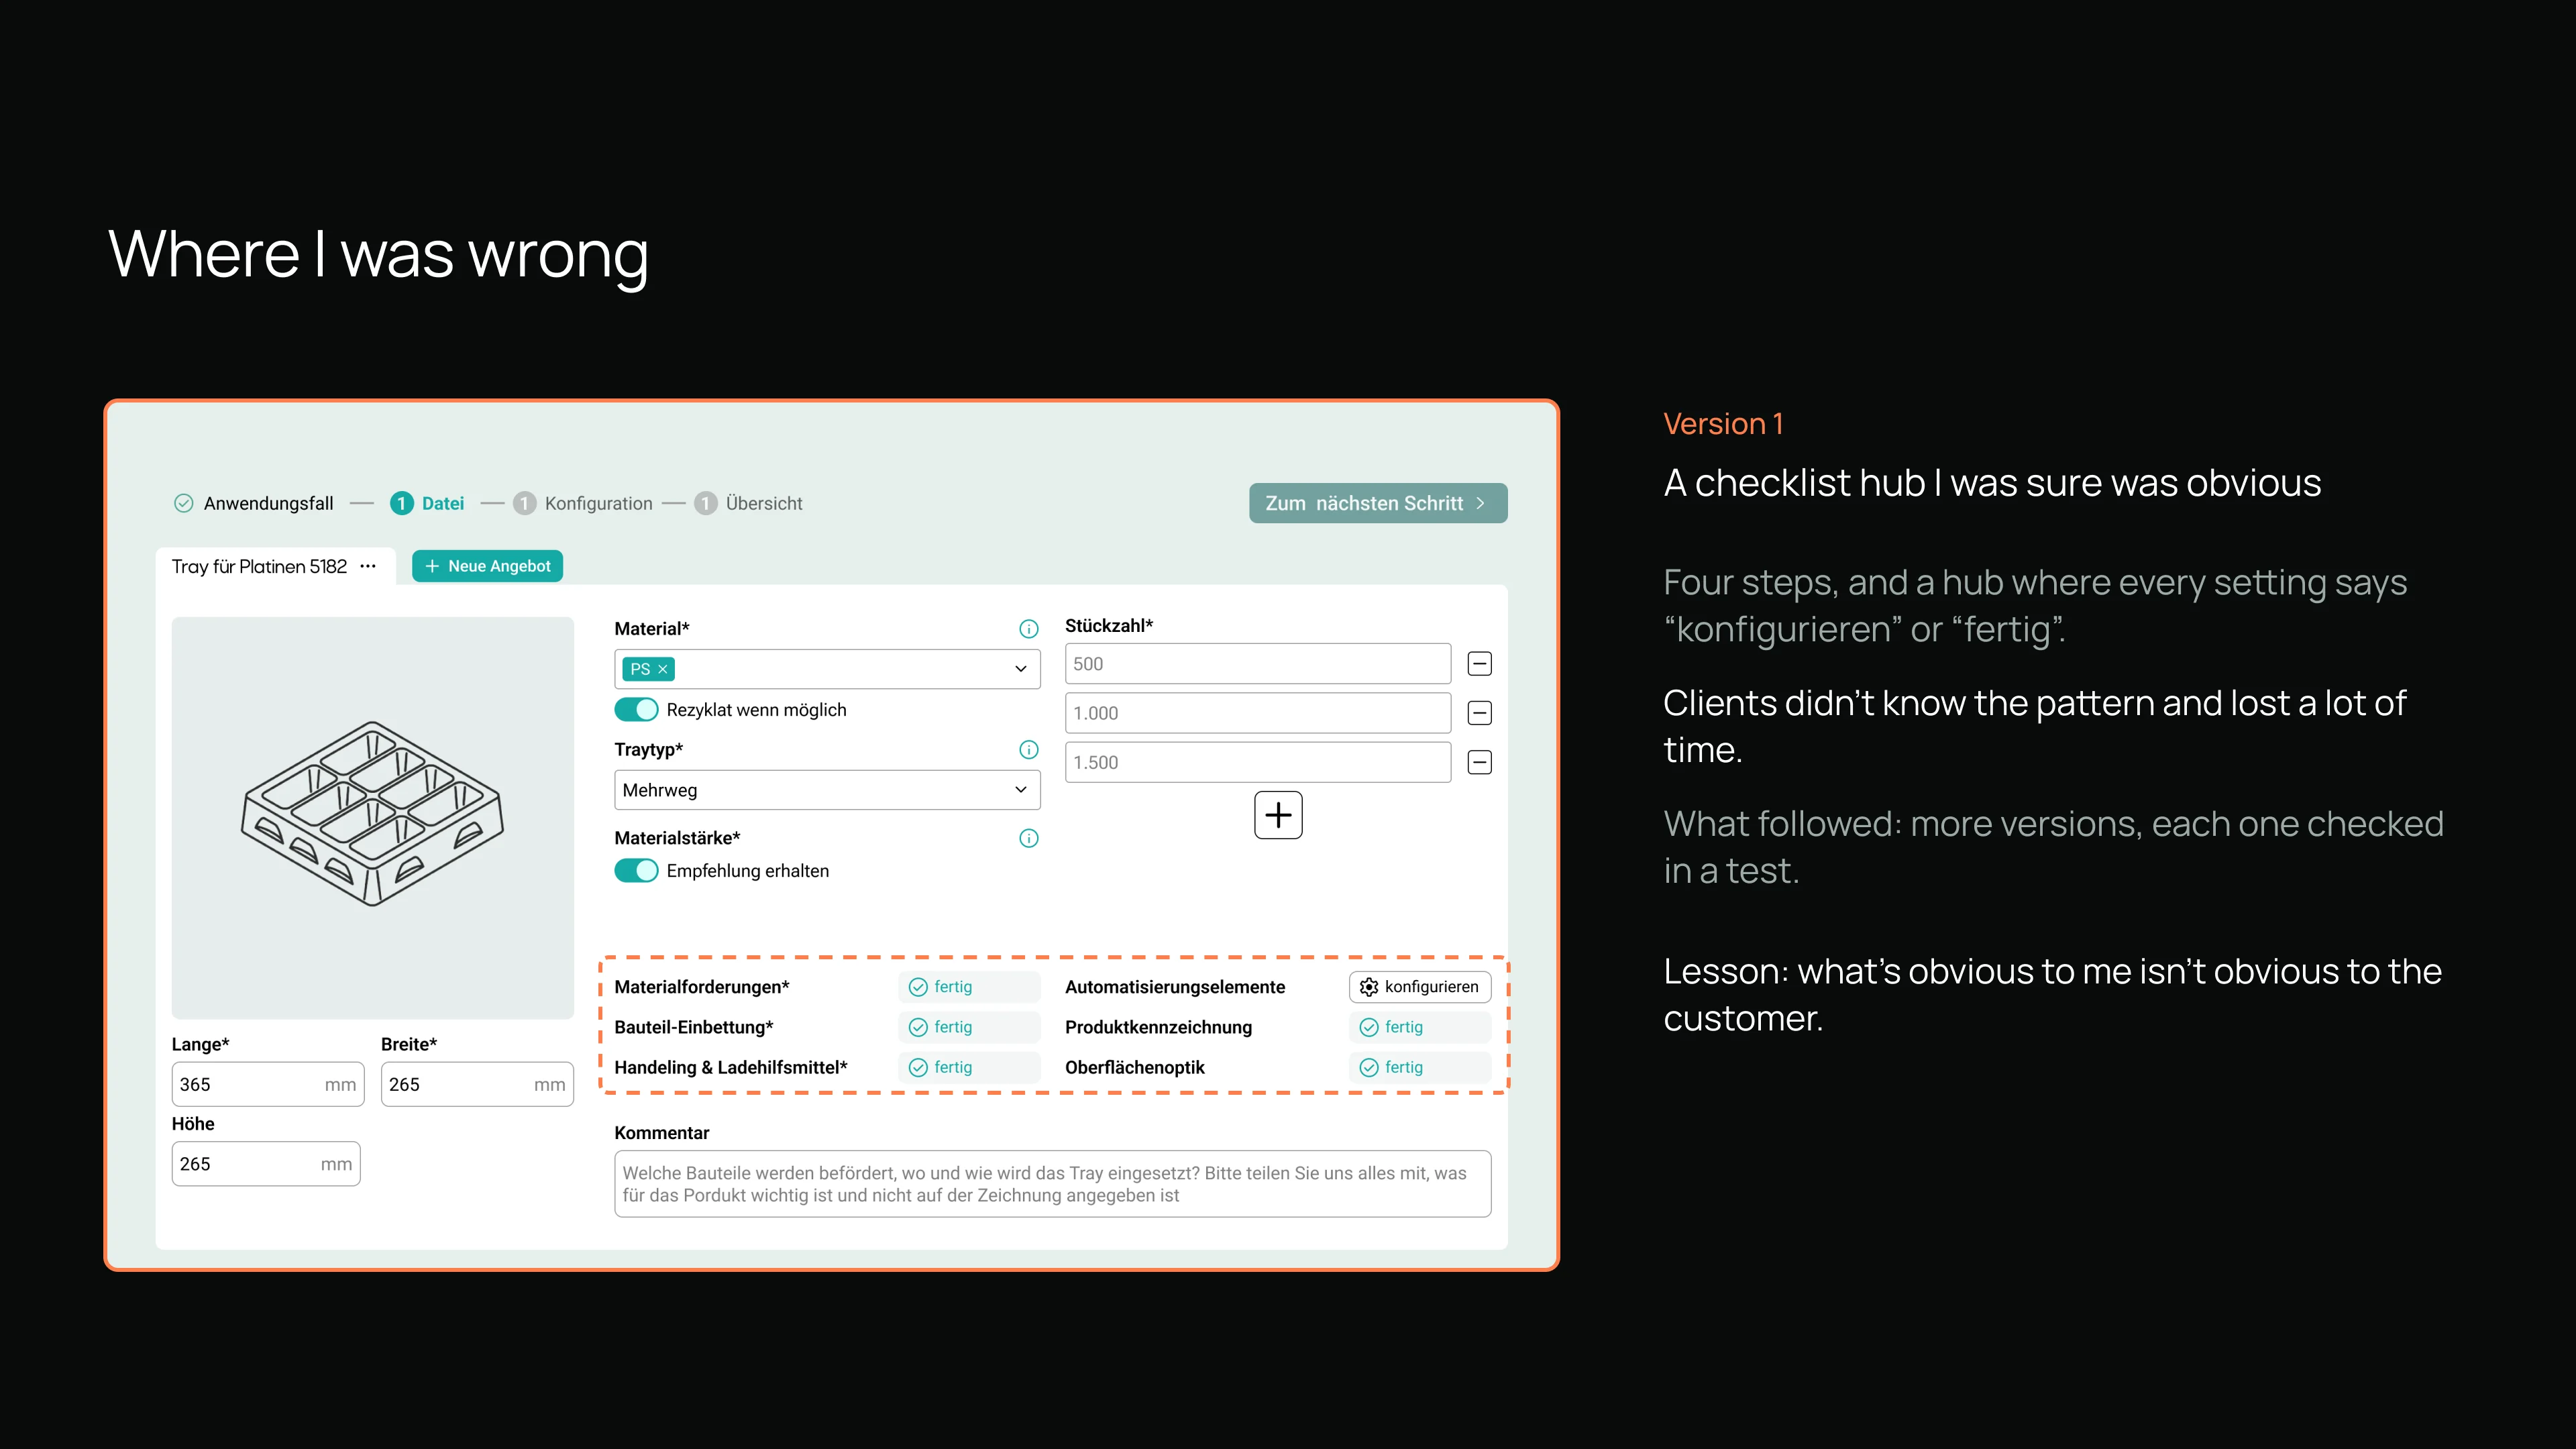2576x1449 pixels.
Task: Click the Version 1 heading
Action: (1723, 424)
